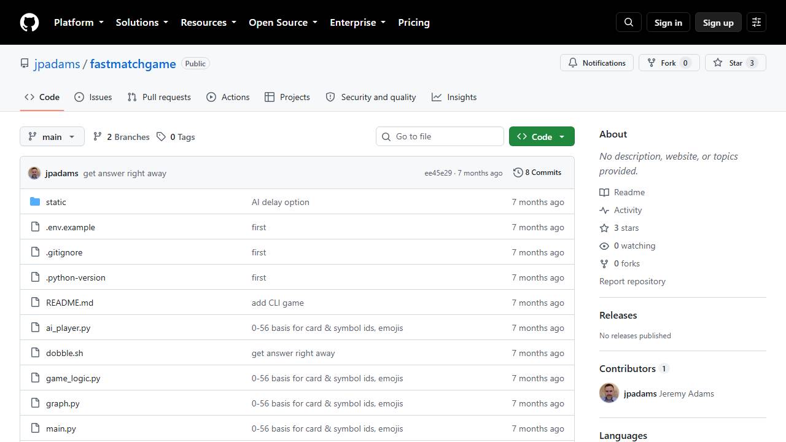Open the Report repository link
The height and width of the screenshot is (442, 786).
click(632, 281)
